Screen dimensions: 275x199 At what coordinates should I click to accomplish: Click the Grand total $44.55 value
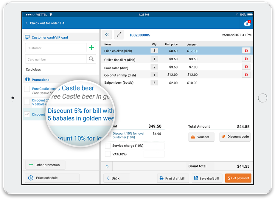(243, 166)
